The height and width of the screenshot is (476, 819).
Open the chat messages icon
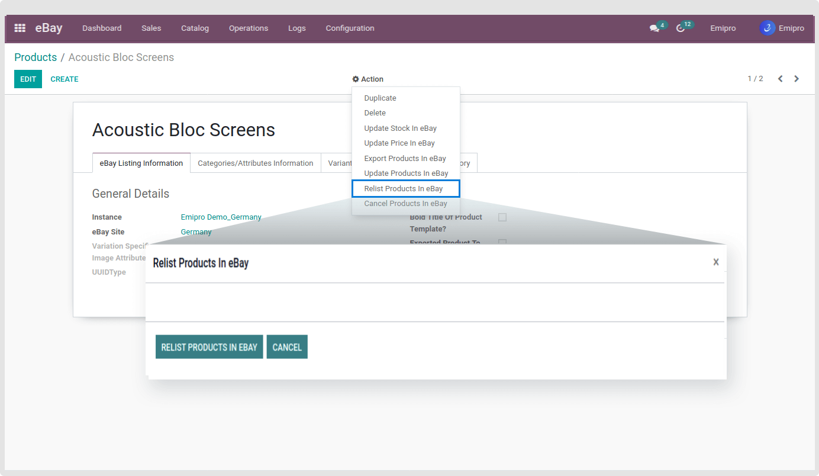click(x=654, y=28)
